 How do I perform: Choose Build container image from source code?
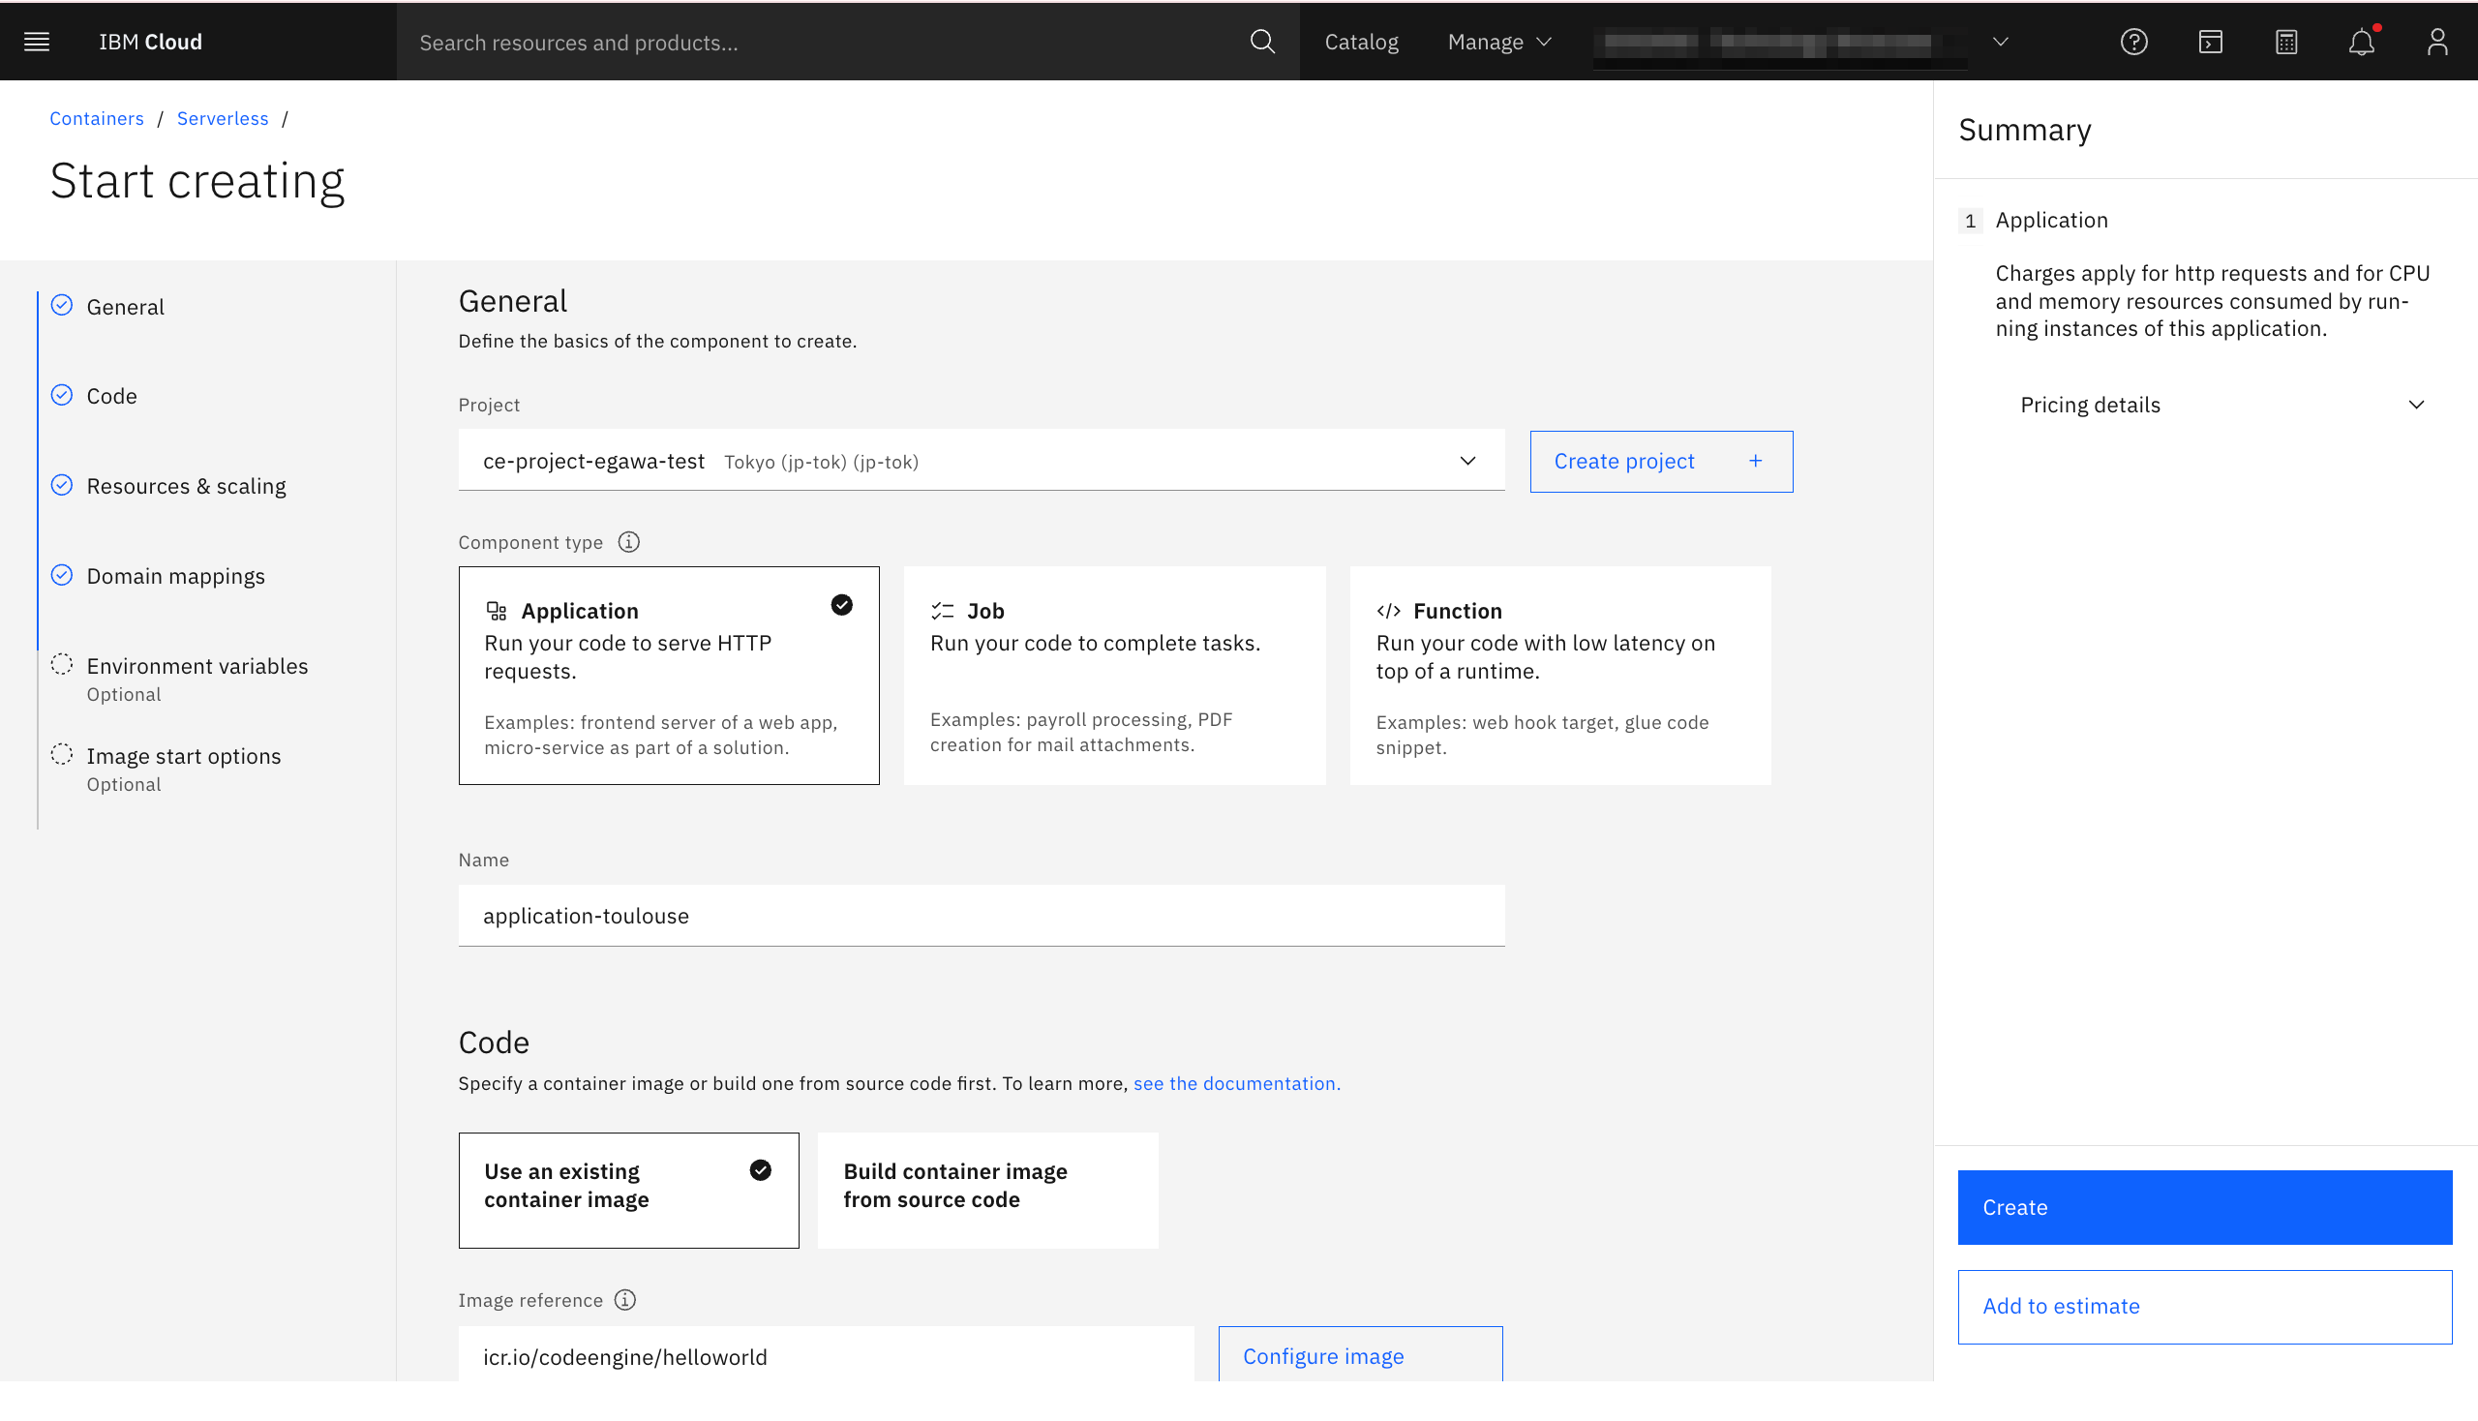coord(986,1189)
